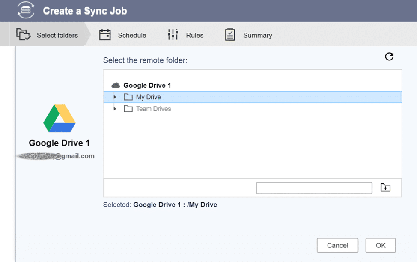Expand the Team Drives folder
The height and width of the screenshot is (262, 417).
pos(115,109)
